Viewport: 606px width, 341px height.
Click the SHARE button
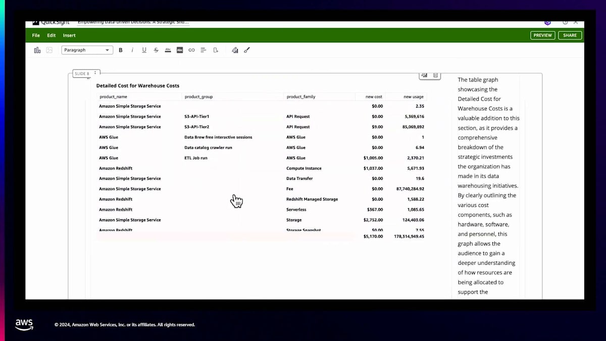[570, 35]
